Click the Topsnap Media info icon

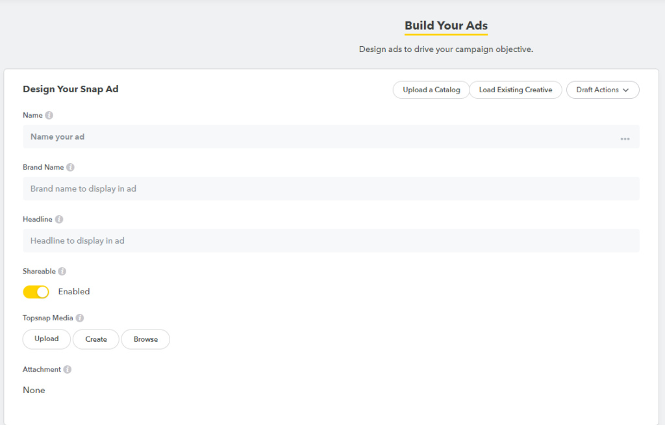point(80,318)
